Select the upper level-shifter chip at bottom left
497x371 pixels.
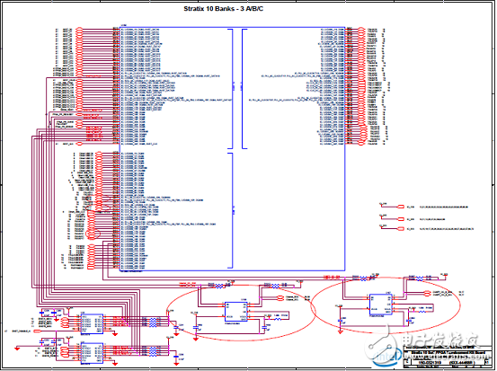pos(92,323)
